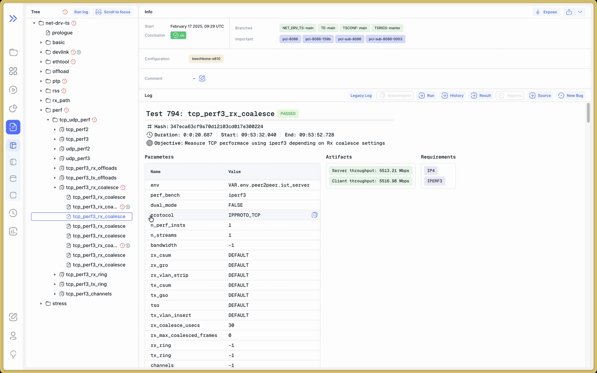Image resolution: width=597 pixels, height=373 pixels.
Task: Toggle error filter icon in Tree header
Action: 65,12
